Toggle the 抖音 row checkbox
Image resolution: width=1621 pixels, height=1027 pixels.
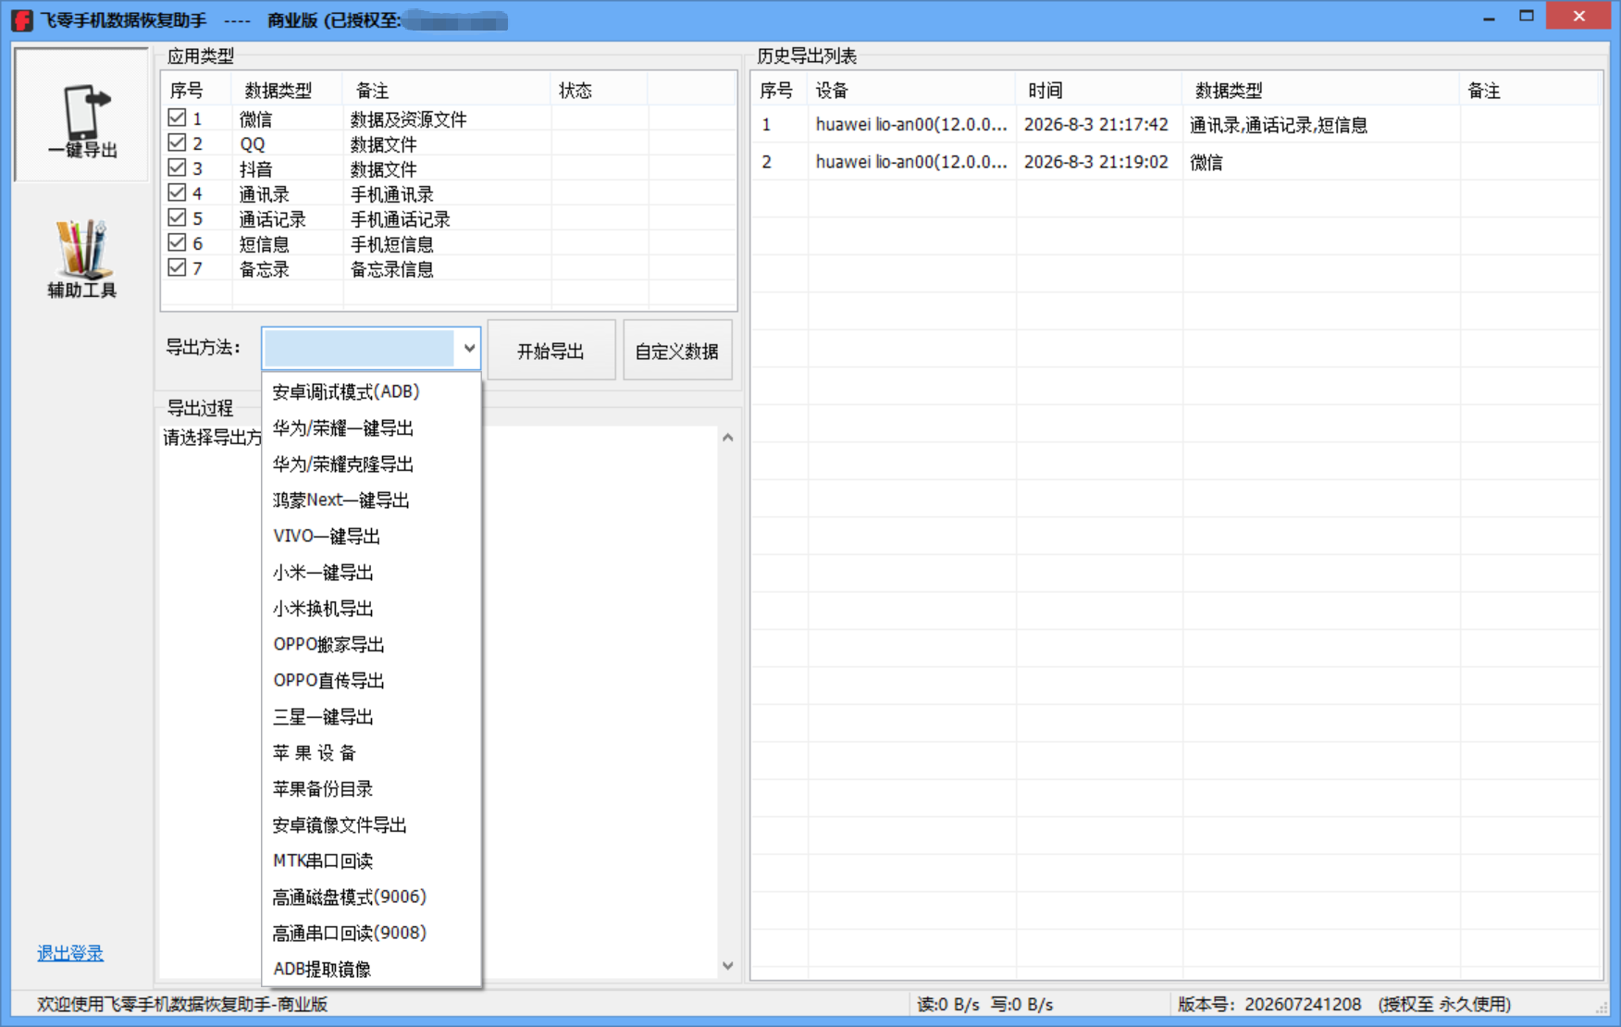point(177,167)
